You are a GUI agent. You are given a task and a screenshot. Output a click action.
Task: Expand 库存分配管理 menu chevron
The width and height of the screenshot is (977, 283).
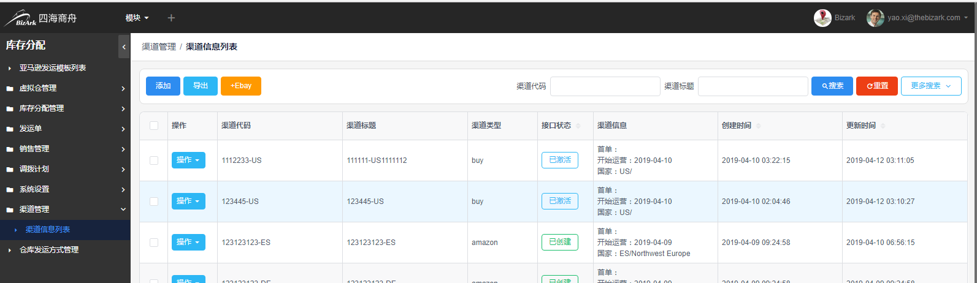click(123, 108)
